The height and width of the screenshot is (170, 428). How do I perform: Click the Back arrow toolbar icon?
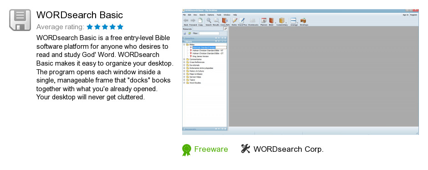[x=186, y=21]
